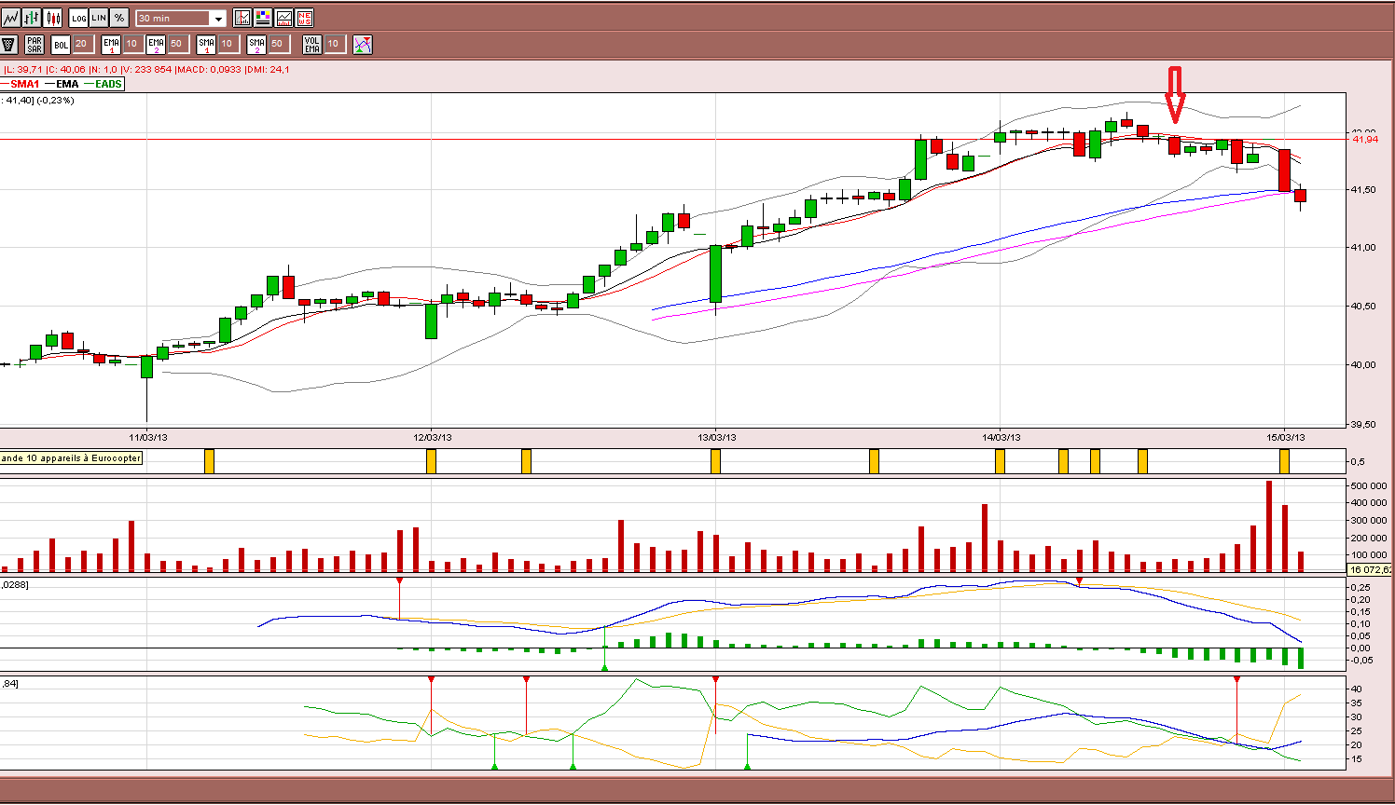Click the MACD: 0,0933 readout

209,69
